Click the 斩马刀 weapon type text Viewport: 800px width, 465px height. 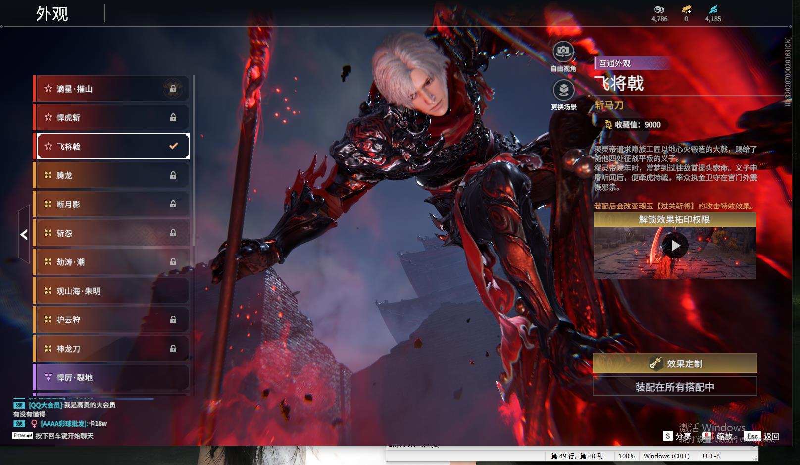point(609,105)
